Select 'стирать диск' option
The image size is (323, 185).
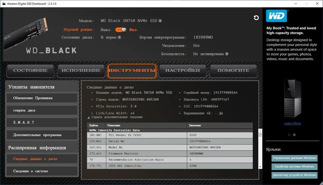[x=42, y=110]
